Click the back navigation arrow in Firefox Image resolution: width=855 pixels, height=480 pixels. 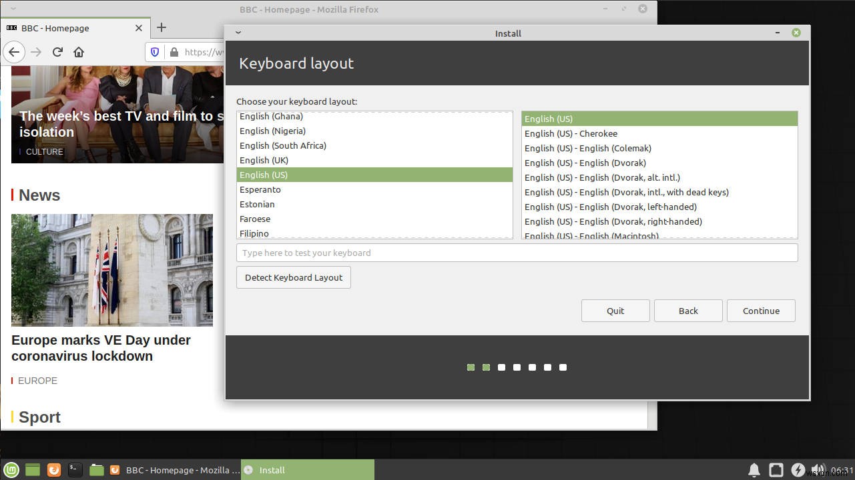point(14,51)
